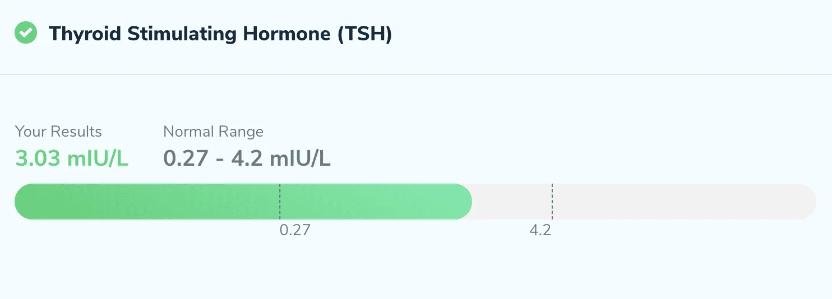Click the (TSH) abbreviation in the header
The width and height of the screenshot is (832, 299).
click(x=365, y=34)
